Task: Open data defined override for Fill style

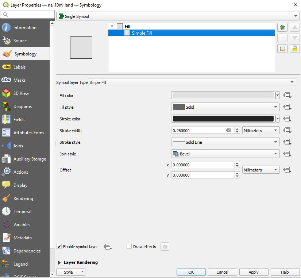Action: (x=287, y=107)
